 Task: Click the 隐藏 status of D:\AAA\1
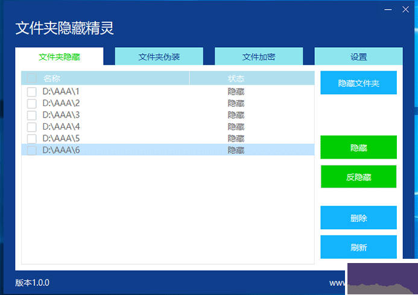(x=236, y=92)
